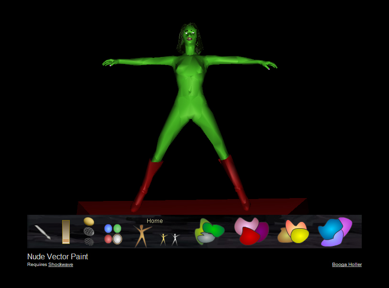Viewport: 389px width, 288px height.
Task: Select the white ringed light sphere
Action: click(117, 239)
